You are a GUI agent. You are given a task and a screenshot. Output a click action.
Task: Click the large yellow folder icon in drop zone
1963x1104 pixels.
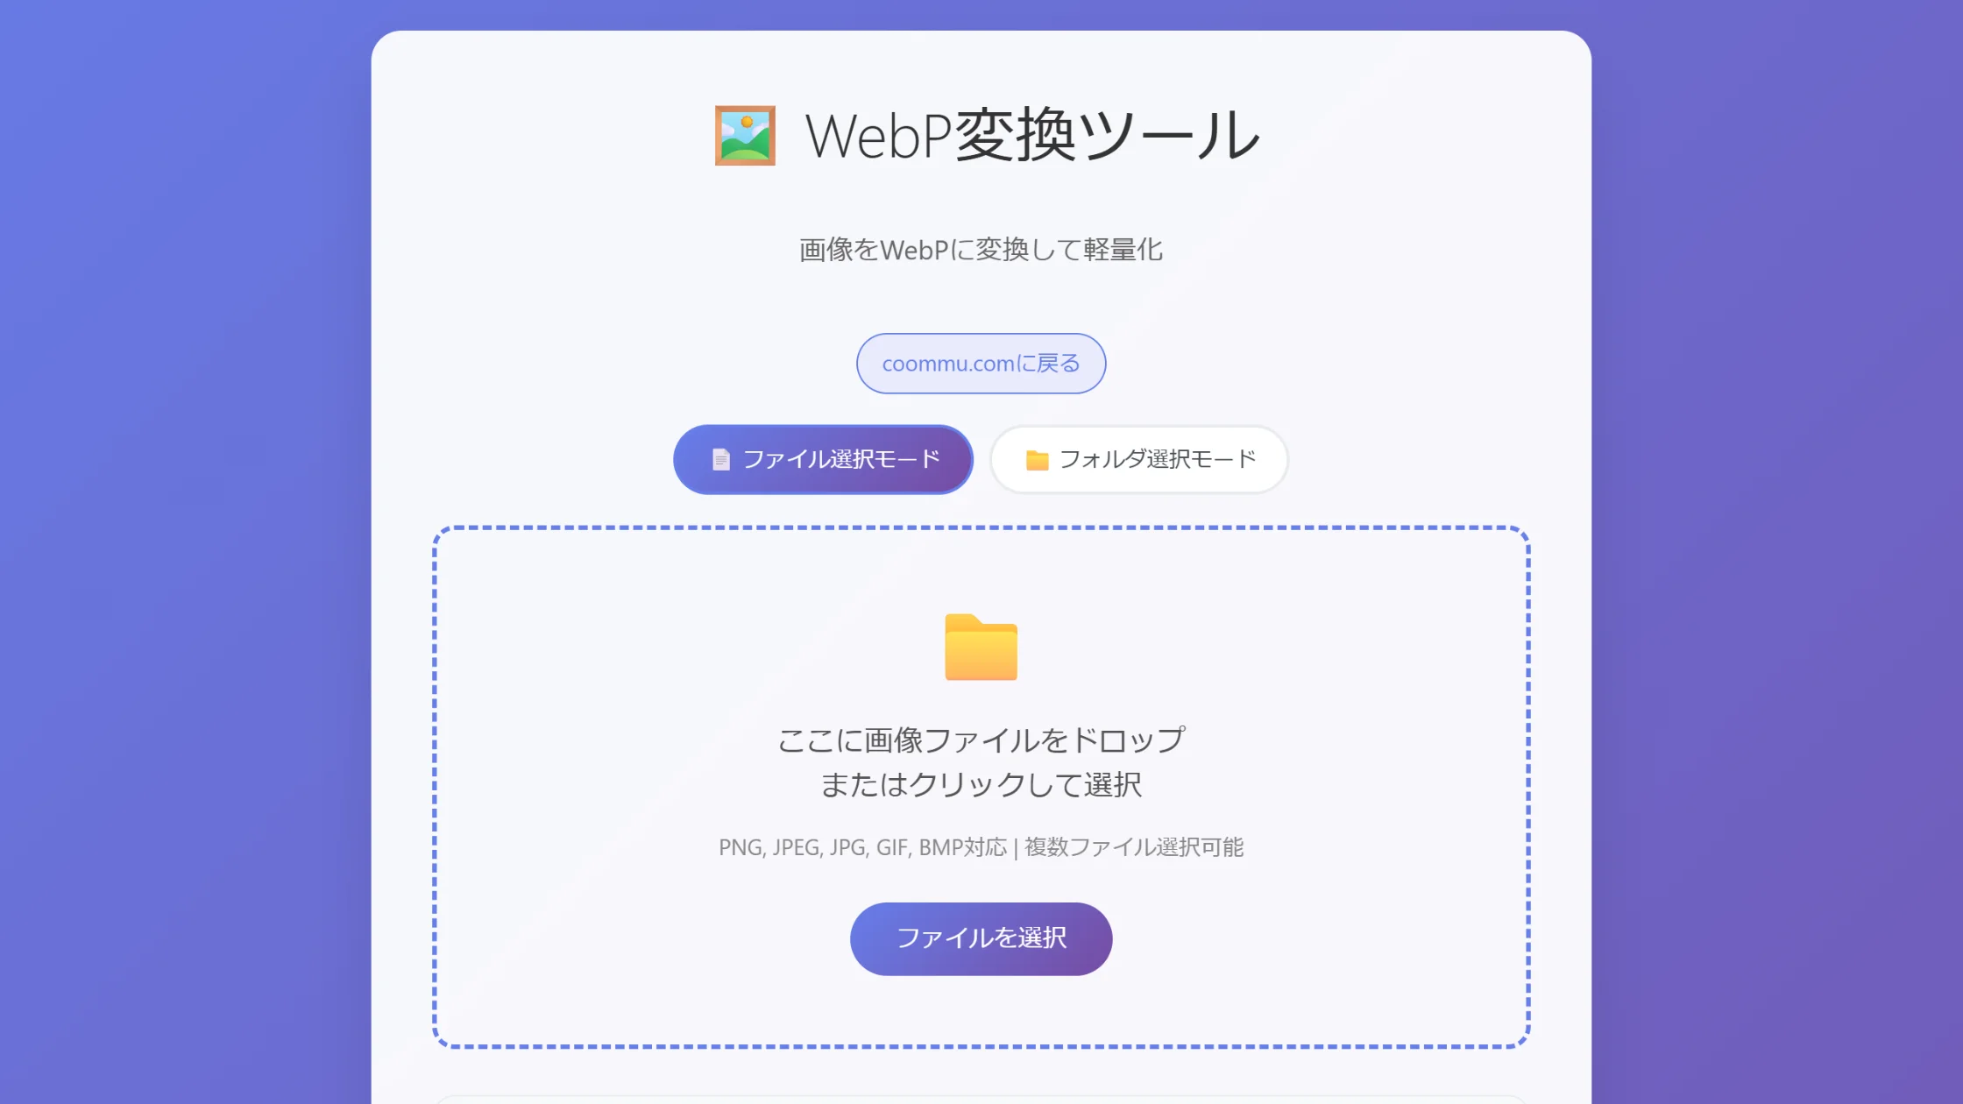(x=981, y=648)
